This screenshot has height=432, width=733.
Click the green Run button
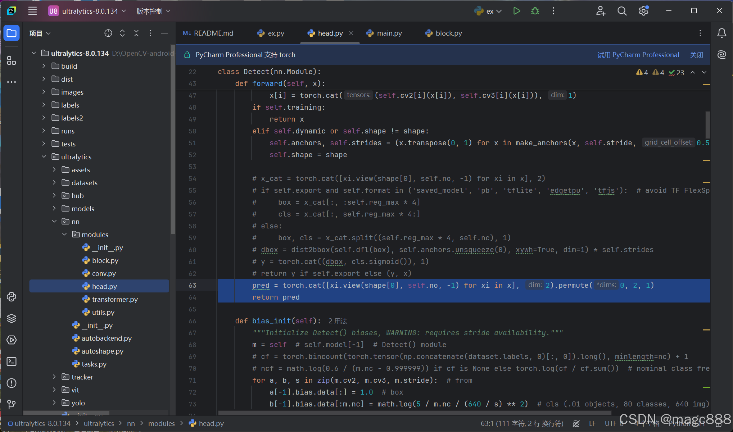tap(516, 11)
